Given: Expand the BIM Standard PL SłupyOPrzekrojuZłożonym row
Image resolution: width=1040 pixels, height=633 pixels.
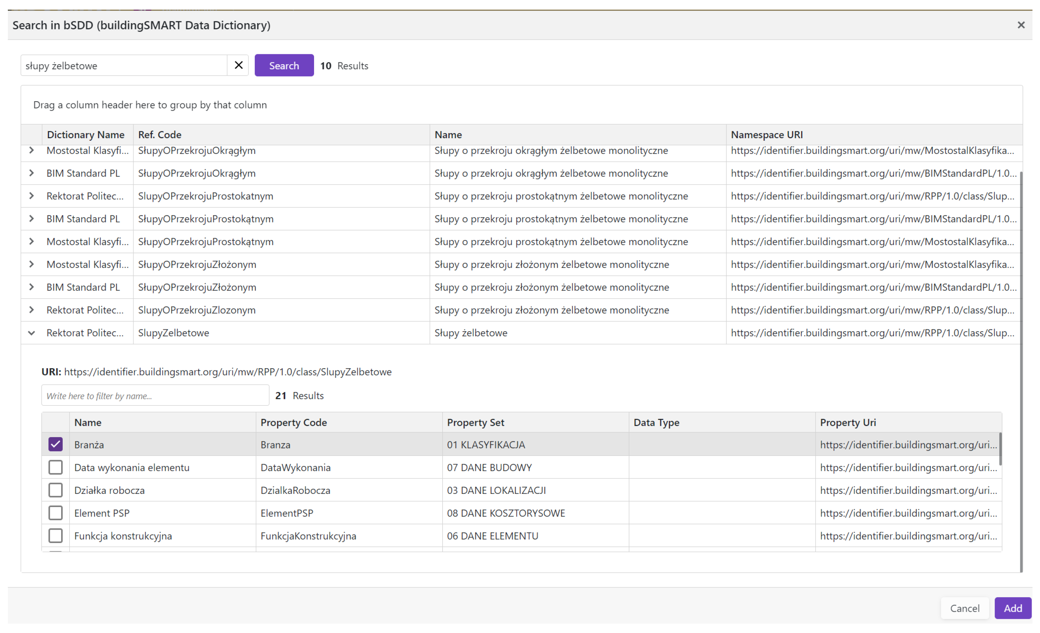Looking at the screenshot, I should pos(32,287).
